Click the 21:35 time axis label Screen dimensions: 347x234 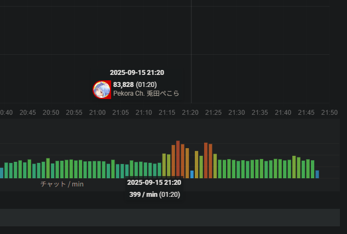(x=260, y=113)
